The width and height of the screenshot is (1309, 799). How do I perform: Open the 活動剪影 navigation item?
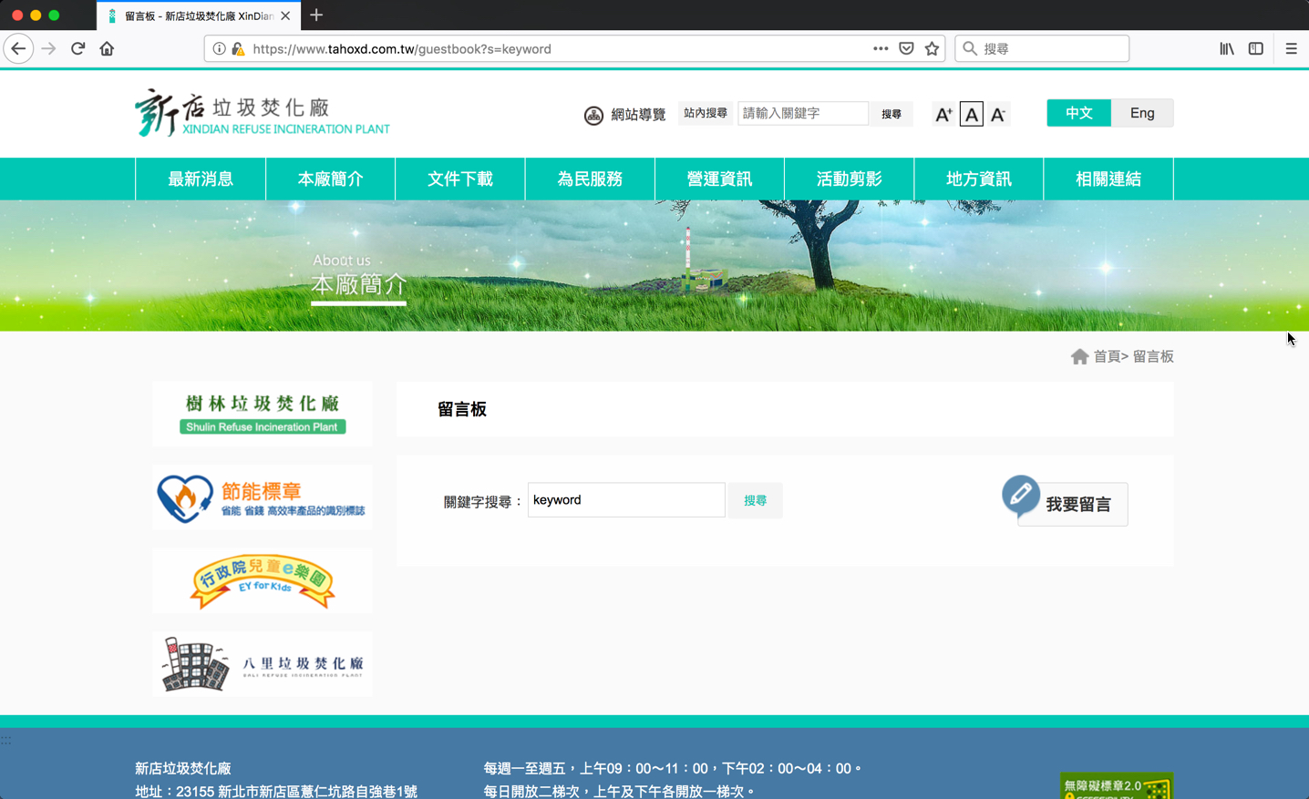[x=849, y=179]
